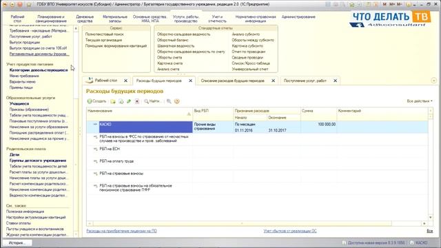Viewport: 441px width, 248px height.
Task: Open Категории довольствующихся in the sidebar
Action: (39, 70)
